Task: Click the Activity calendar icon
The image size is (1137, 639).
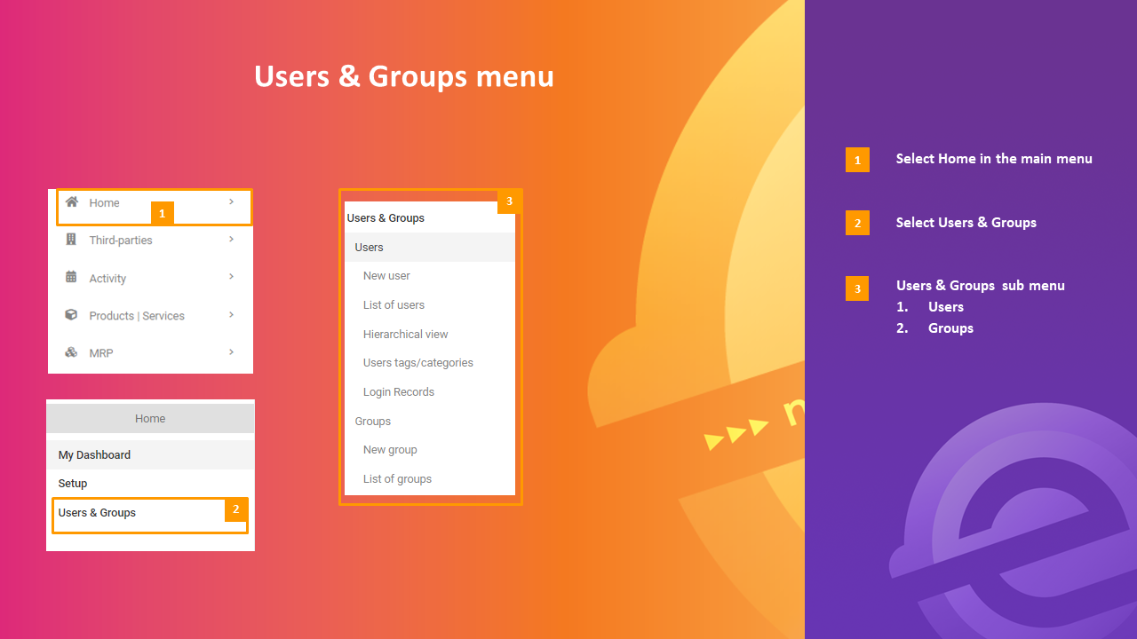Action: tap(72, 278)
